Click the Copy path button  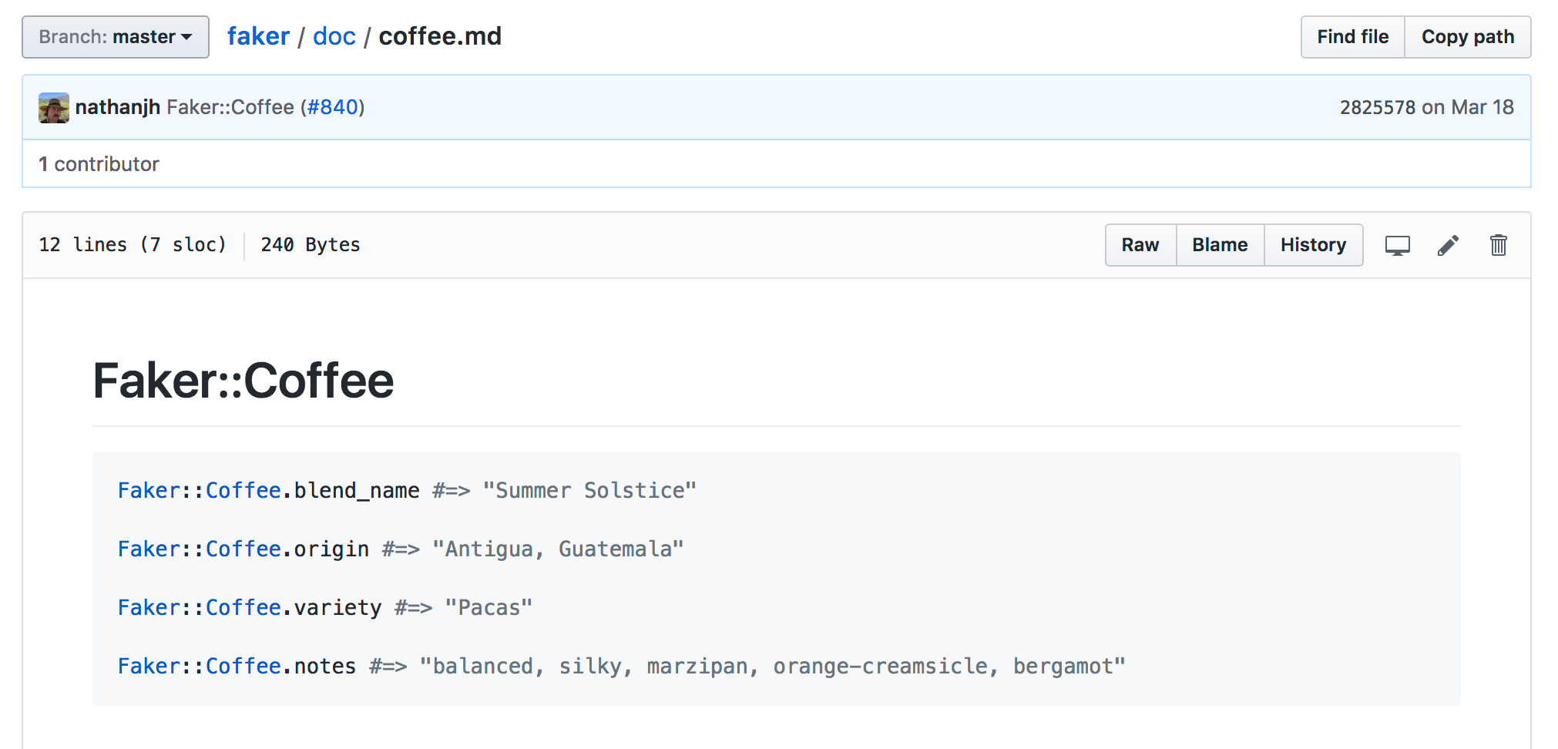click(x=1468, y=37)
